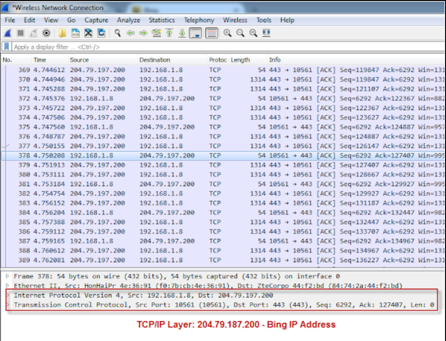Open the View menu
This screenshot has height=341, width=446.
tap(51, 20)
